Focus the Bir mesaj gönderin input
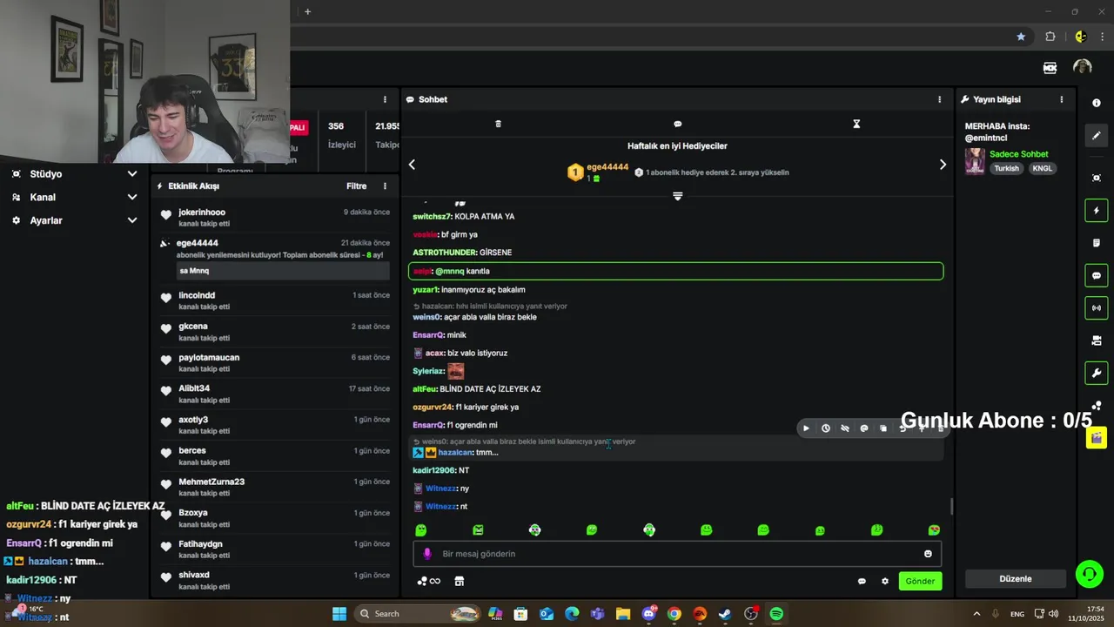This screenshot has width=1114, height=627. tap(677, 554)
